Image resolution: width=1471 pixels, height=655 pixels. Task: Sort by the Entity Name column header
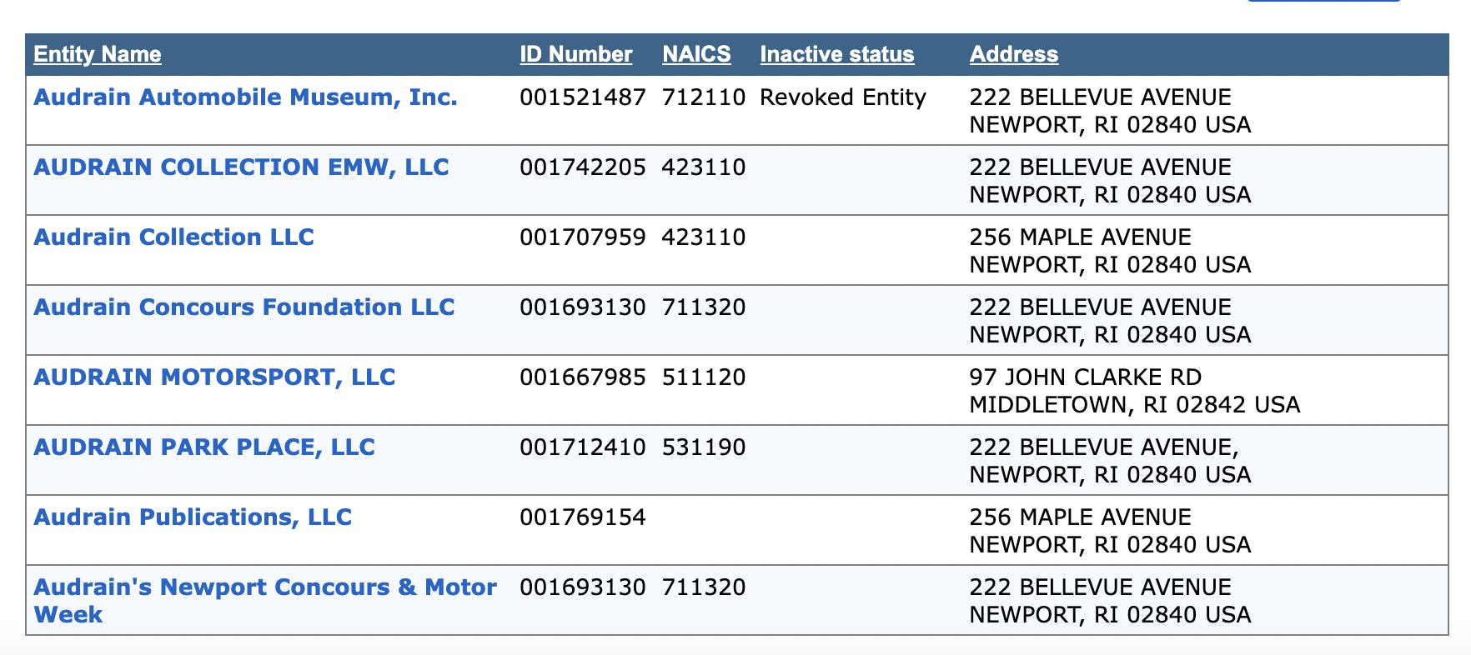pos(98,55)
